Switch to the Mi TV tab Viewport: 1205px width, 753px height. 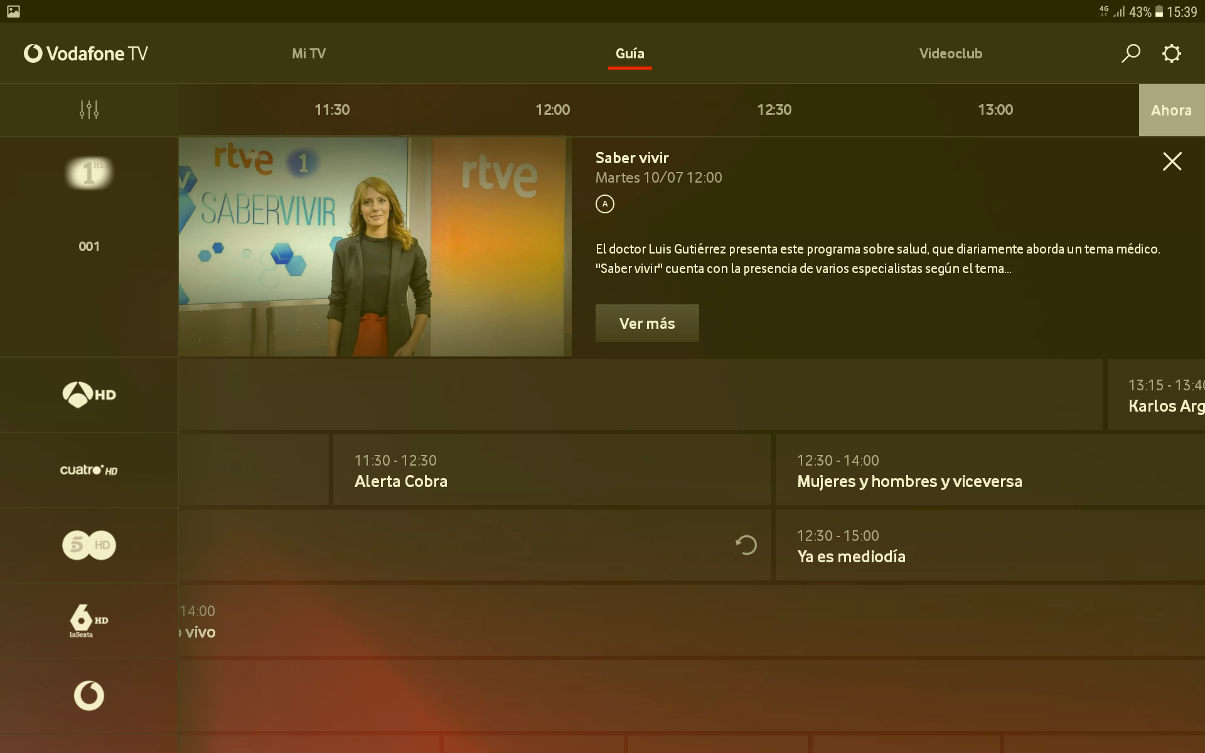(x=308, y=53)
